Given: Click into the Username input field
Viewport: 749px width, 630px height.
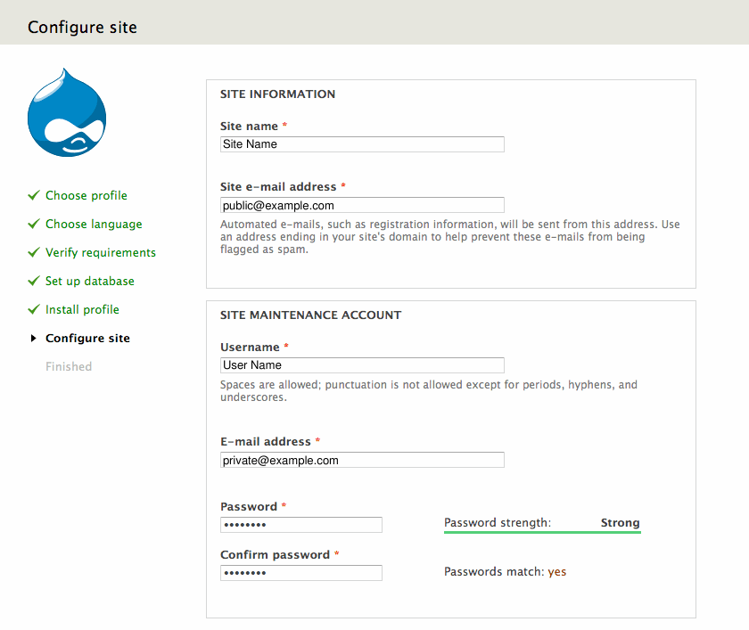Looking at the screenshot, I should 362,365.
